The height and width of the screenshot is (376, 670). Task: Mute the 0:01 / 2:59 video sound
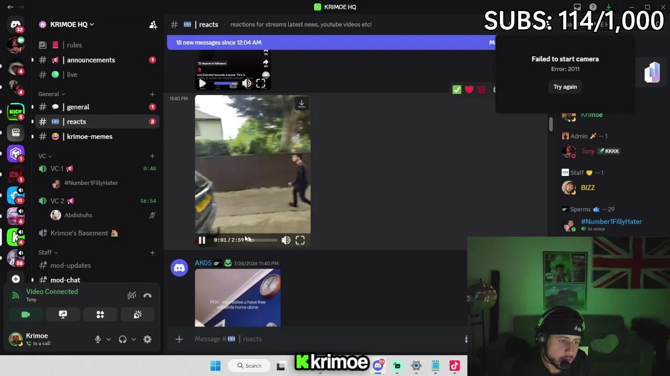coord(286,240)
